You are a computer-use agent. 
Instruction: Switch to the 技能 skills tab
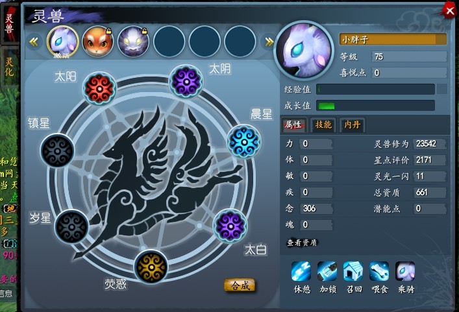click(x=323, y=125)
